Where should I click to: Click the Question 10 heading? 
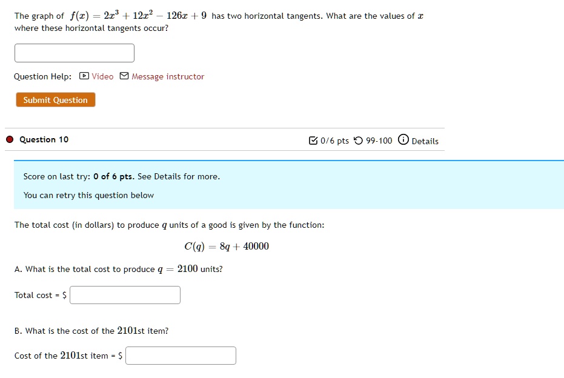pos(44,139)
